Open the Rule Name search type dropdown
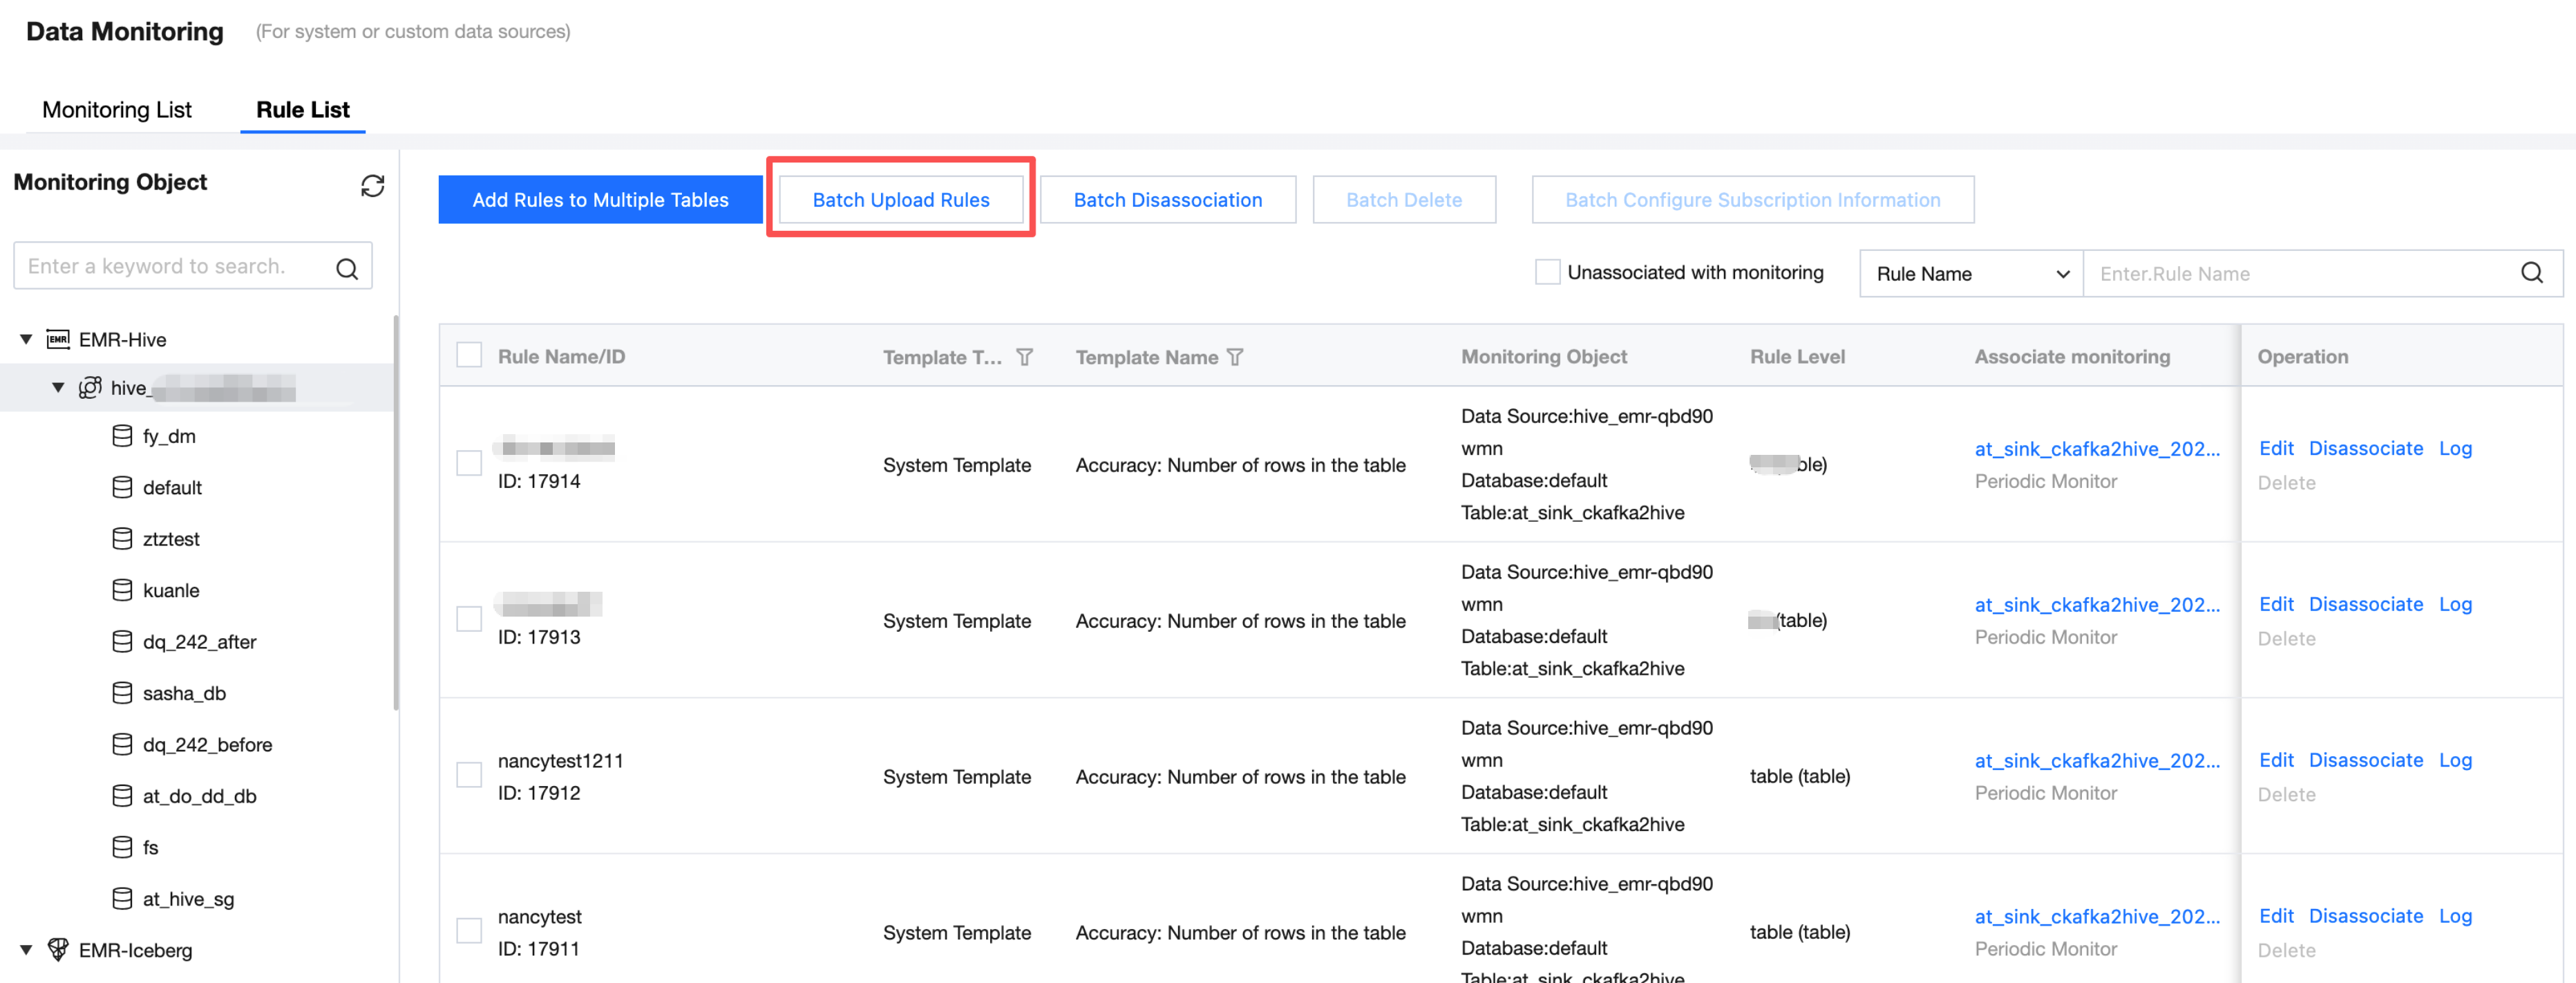Viewport: 2576px width, 983px height. 1970,273
